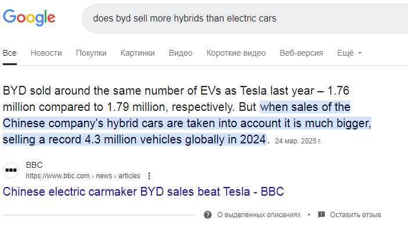Viewport: 408px width, 227px height.
Task: Click the BBC source name
Action: [x=34, y=165]
